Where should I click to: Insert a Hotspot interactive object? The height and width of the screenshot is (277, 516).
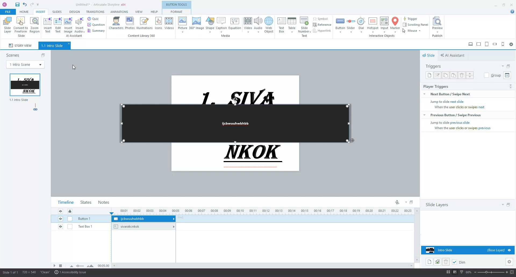tap(372, 24)
